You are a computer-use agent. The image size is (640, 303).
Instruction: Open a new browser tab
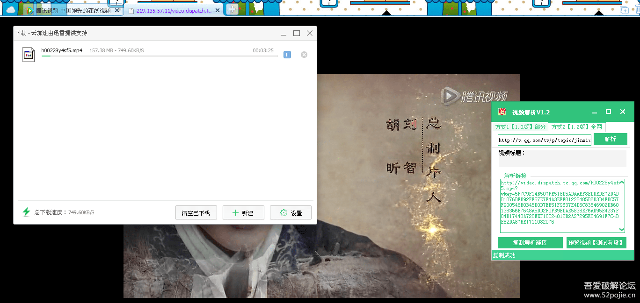point(233,9)
